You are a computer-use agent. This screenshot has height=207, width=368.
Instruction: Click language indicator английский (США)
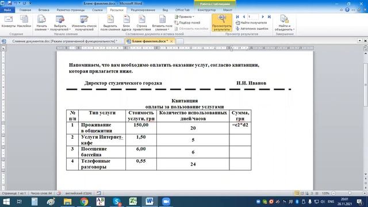(78, 193)
